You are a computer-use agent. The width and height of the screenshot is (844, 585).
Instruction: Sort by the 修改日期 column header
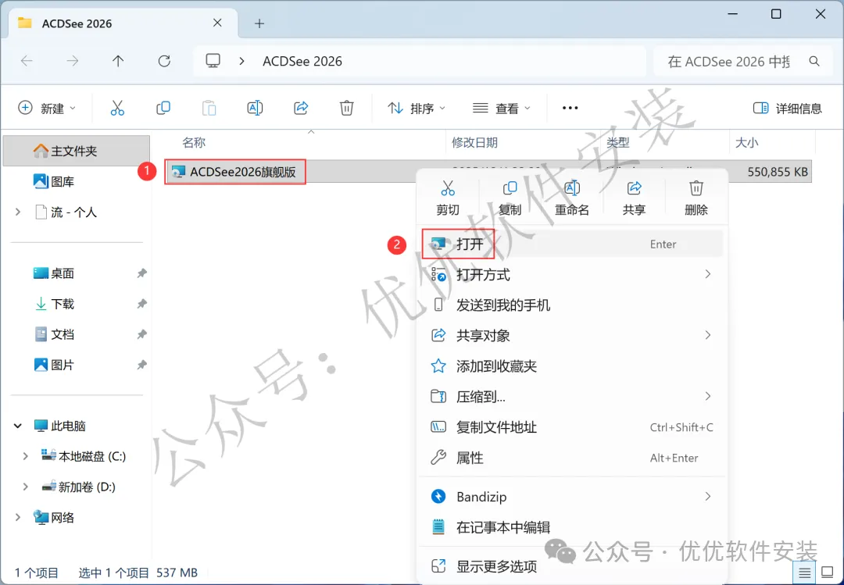point(474,143)
